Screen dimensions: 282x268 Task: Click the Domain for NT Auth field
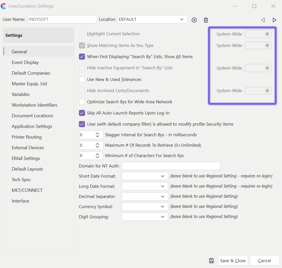coord(171,166)
